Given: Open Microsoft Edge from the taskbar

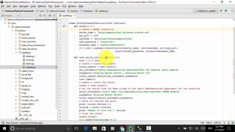Looking at the screenshot, I should pos(86,128).
